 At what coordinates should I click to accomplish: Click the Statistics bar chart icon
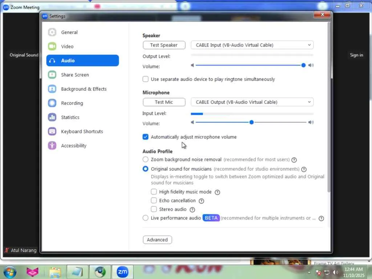point(52,117)
